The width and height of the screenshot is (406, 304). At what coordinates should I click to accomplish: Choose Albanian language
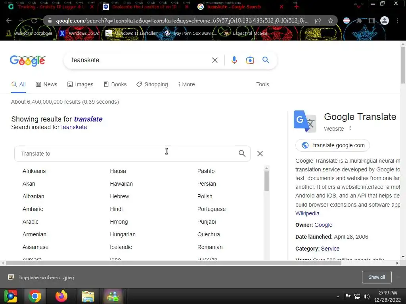pyautogui.click(x=33, y=196)
